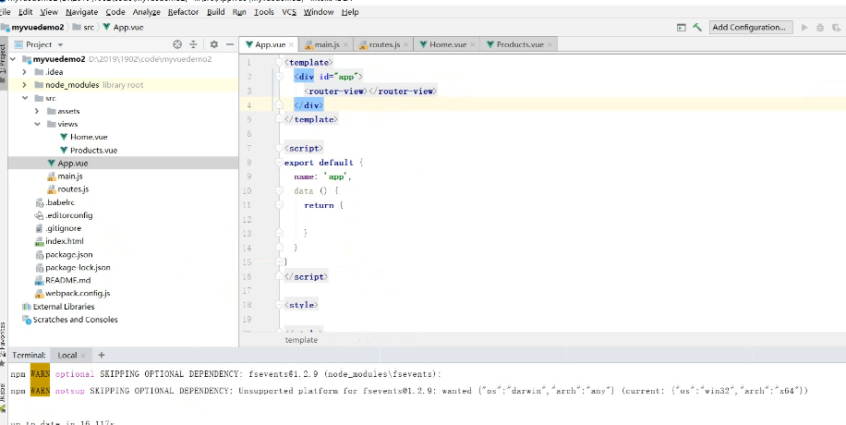This screenshot has height=425, width=846.
Task: Fold the script block at line 7
Action: point(279,148)
